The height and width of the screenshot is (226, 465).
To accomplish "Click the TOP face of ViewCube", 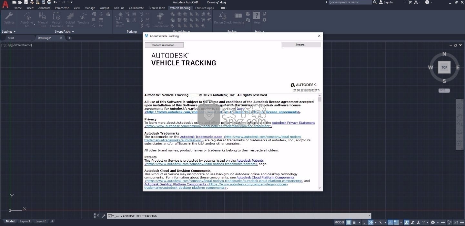I will (x=444, y=67).
